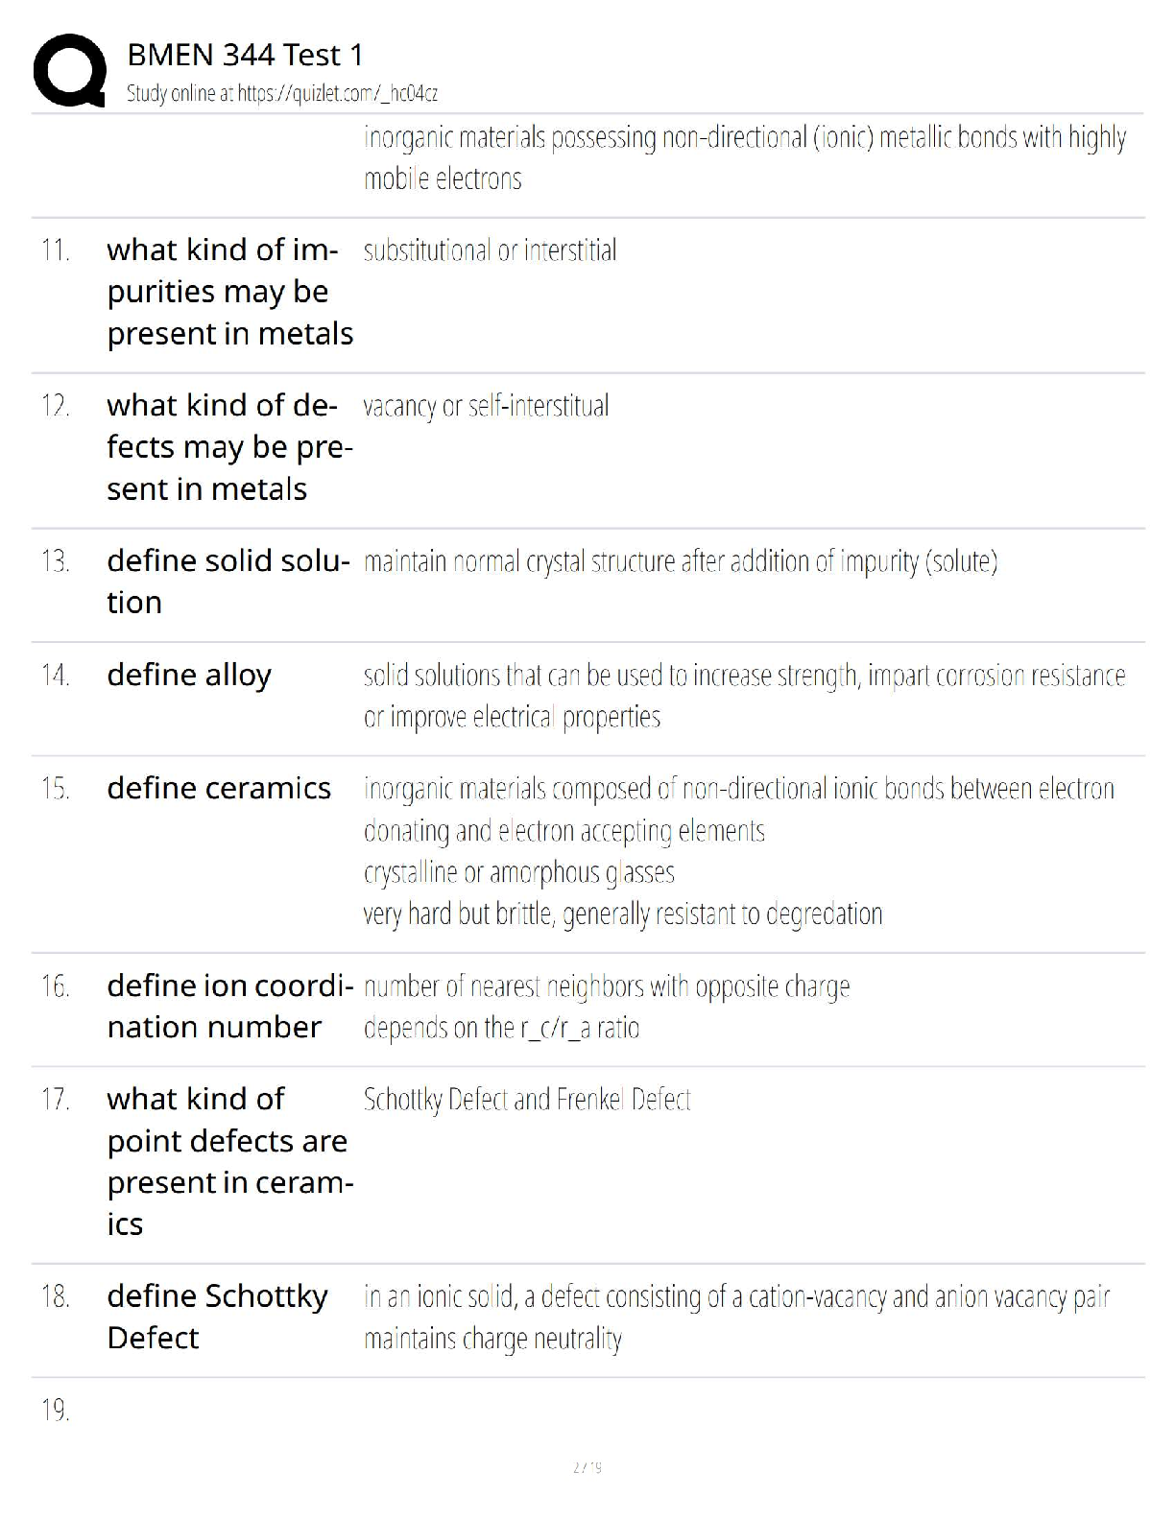Select the 'define solid solution' term
The height and width of the screenshot is (1520, 1175).
(x=228, y=582)
